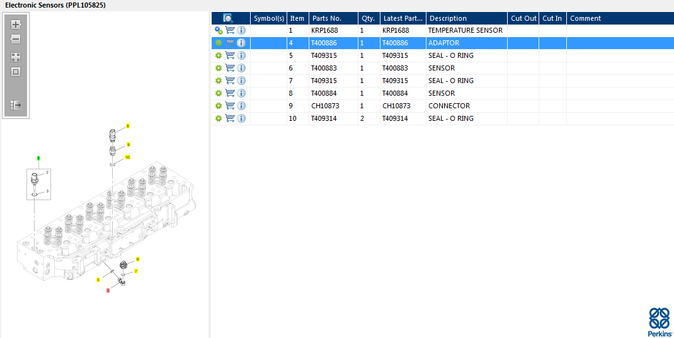674x338 pixels.
Task: Sort by Symbol(s) column header
Action: (268, 18)
